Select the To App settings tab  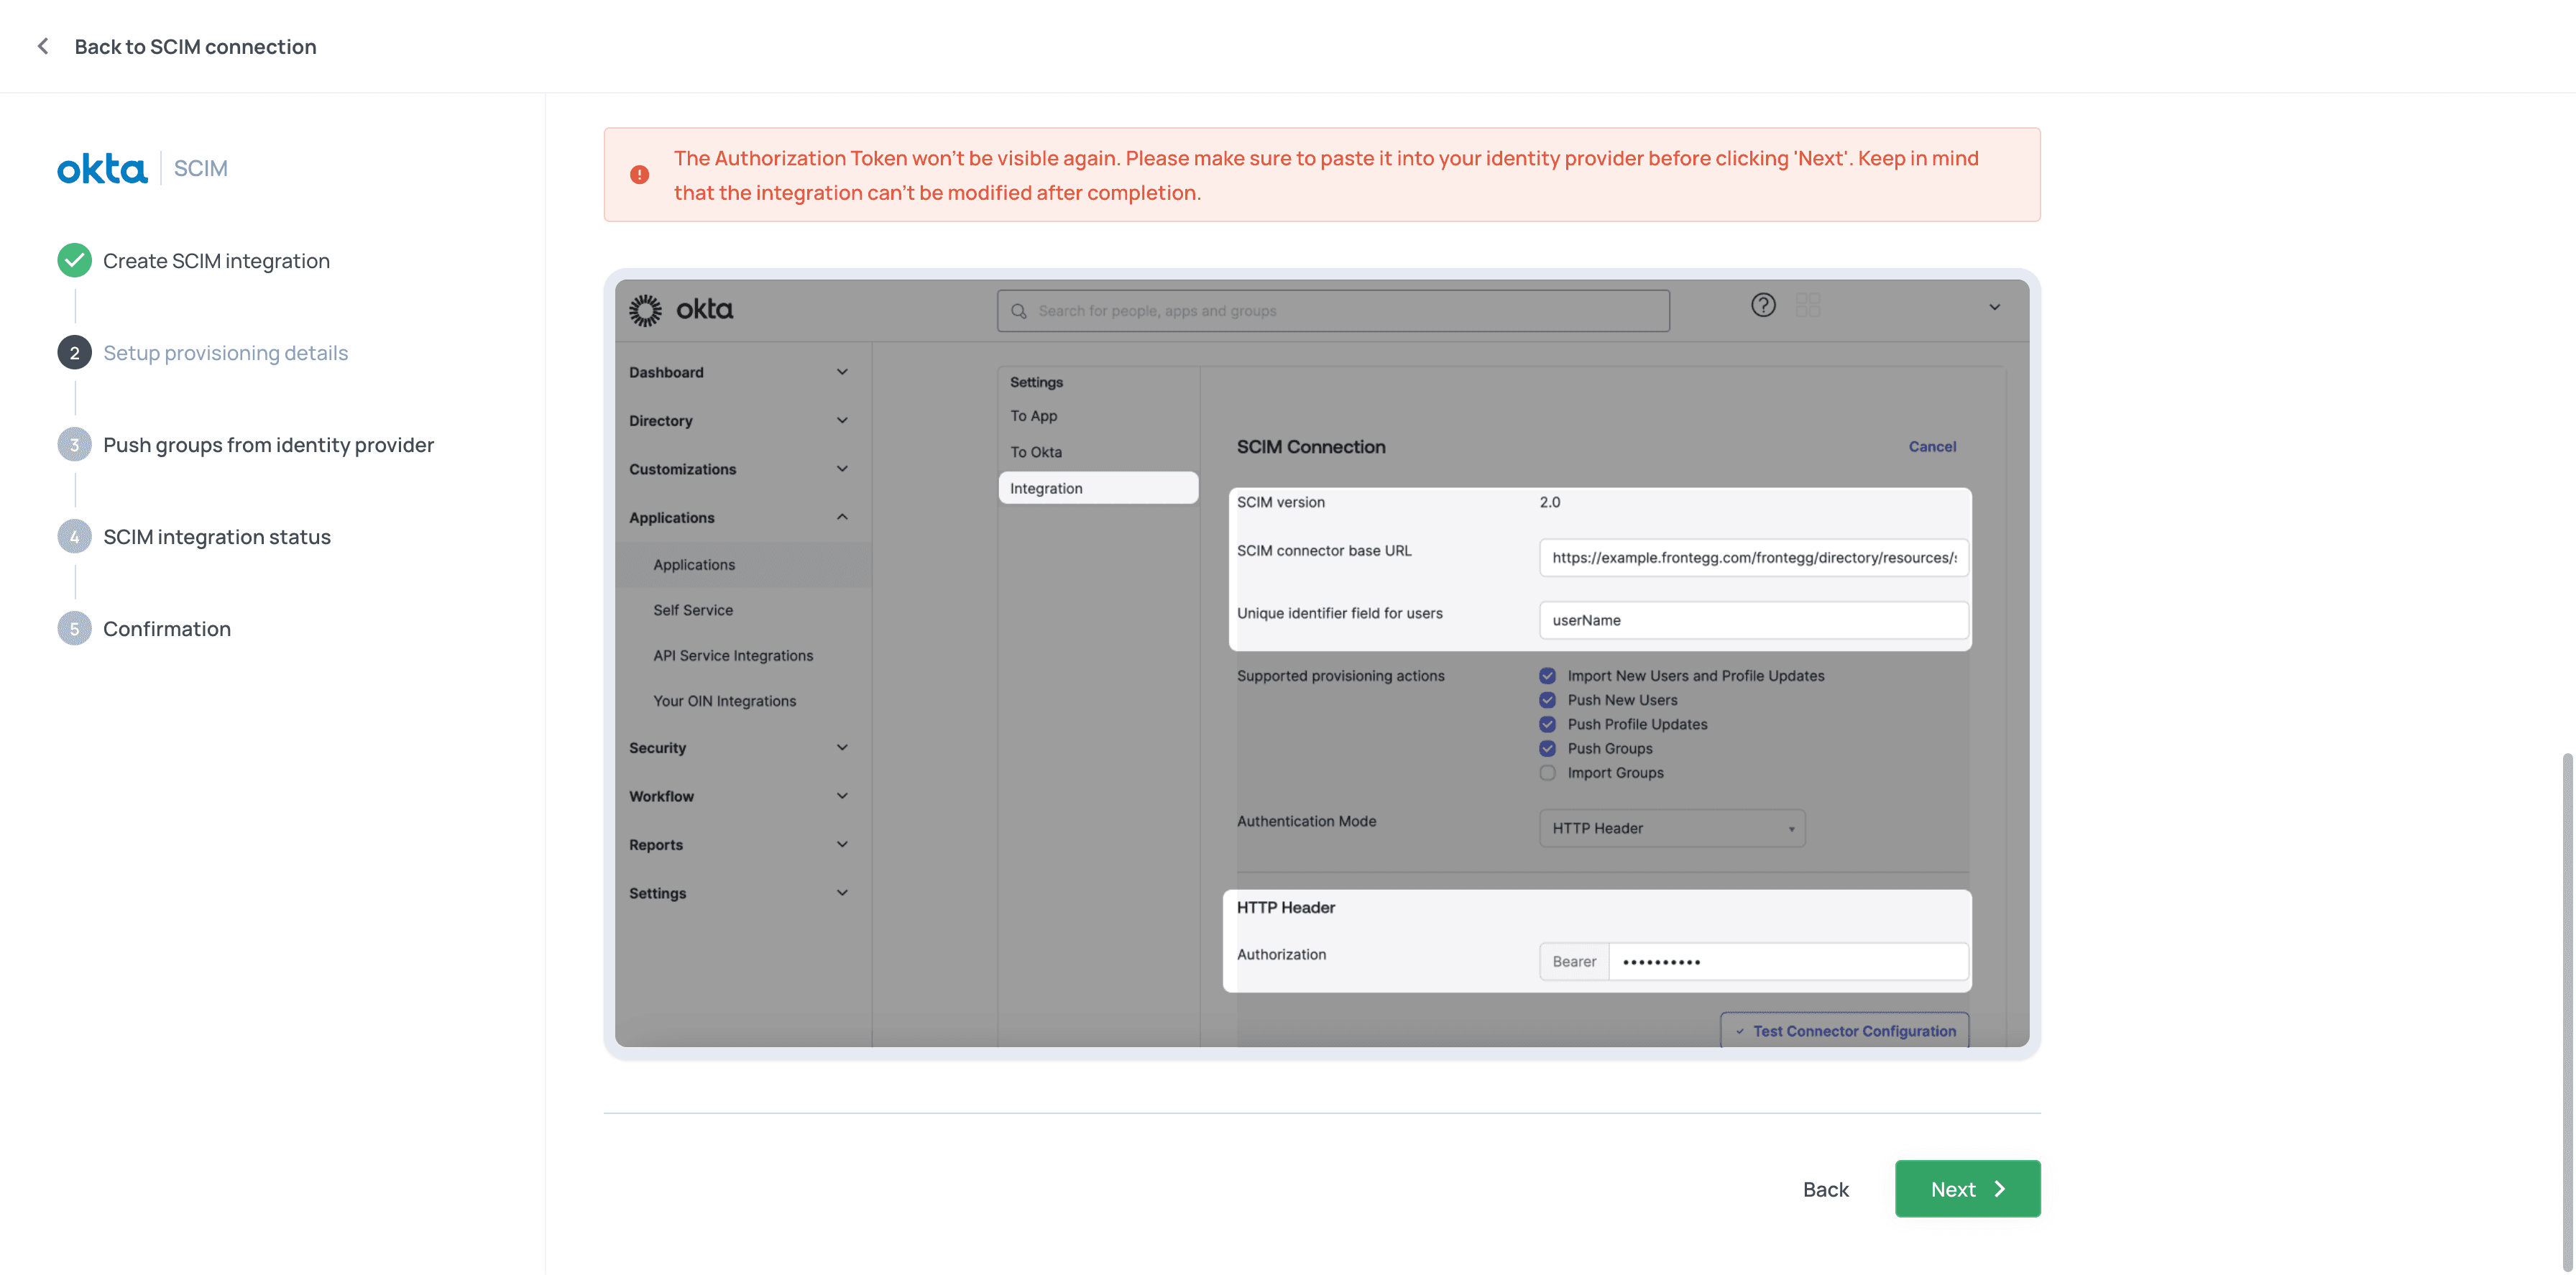(x=1033, y=416)
